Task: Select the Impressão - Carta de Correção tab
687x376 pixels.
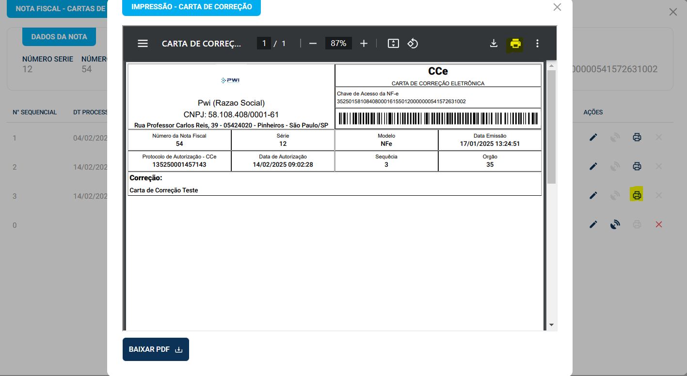Action: [192, 7]
